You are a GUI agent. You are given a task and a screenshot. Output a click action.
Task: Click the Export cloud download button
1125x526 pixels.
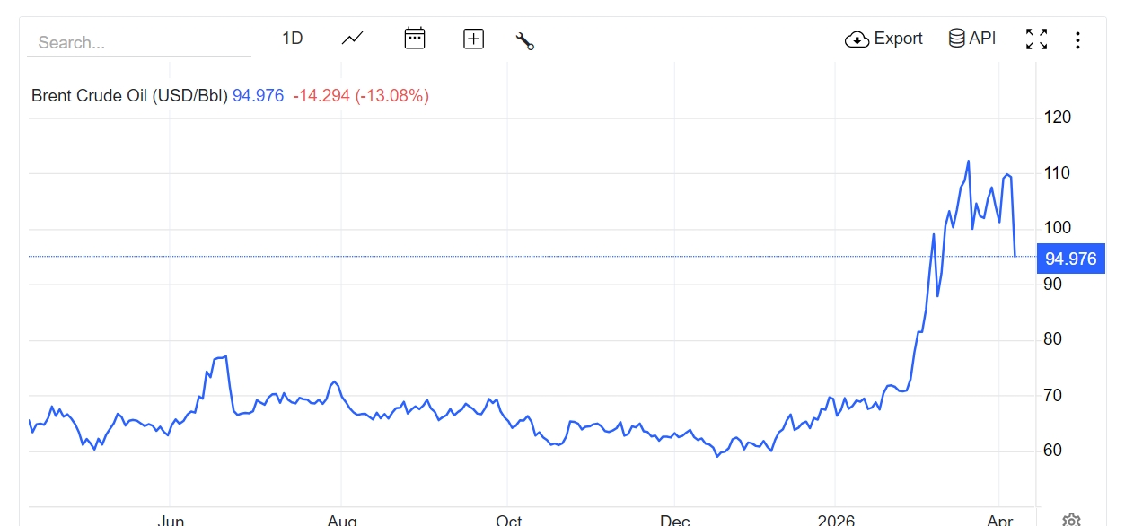(884, 39)
